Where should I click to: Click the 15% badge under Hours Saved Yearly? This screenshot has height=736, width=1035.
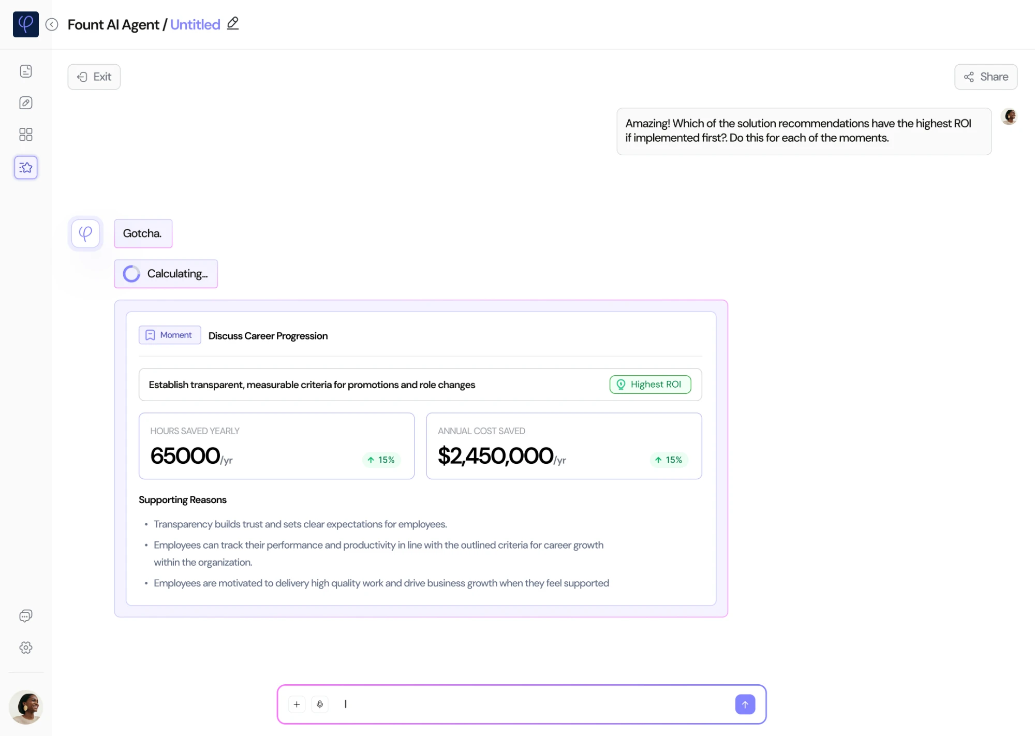point(381,460)
